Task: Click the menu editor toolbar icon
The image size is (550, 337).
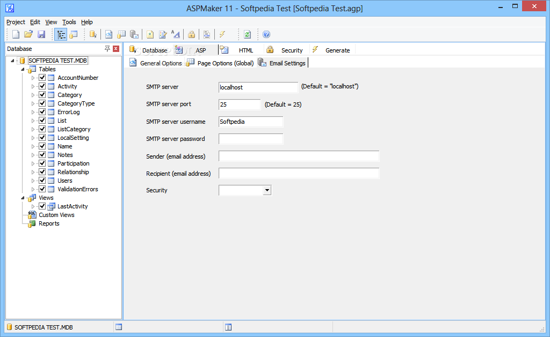Action: [207, 34]
